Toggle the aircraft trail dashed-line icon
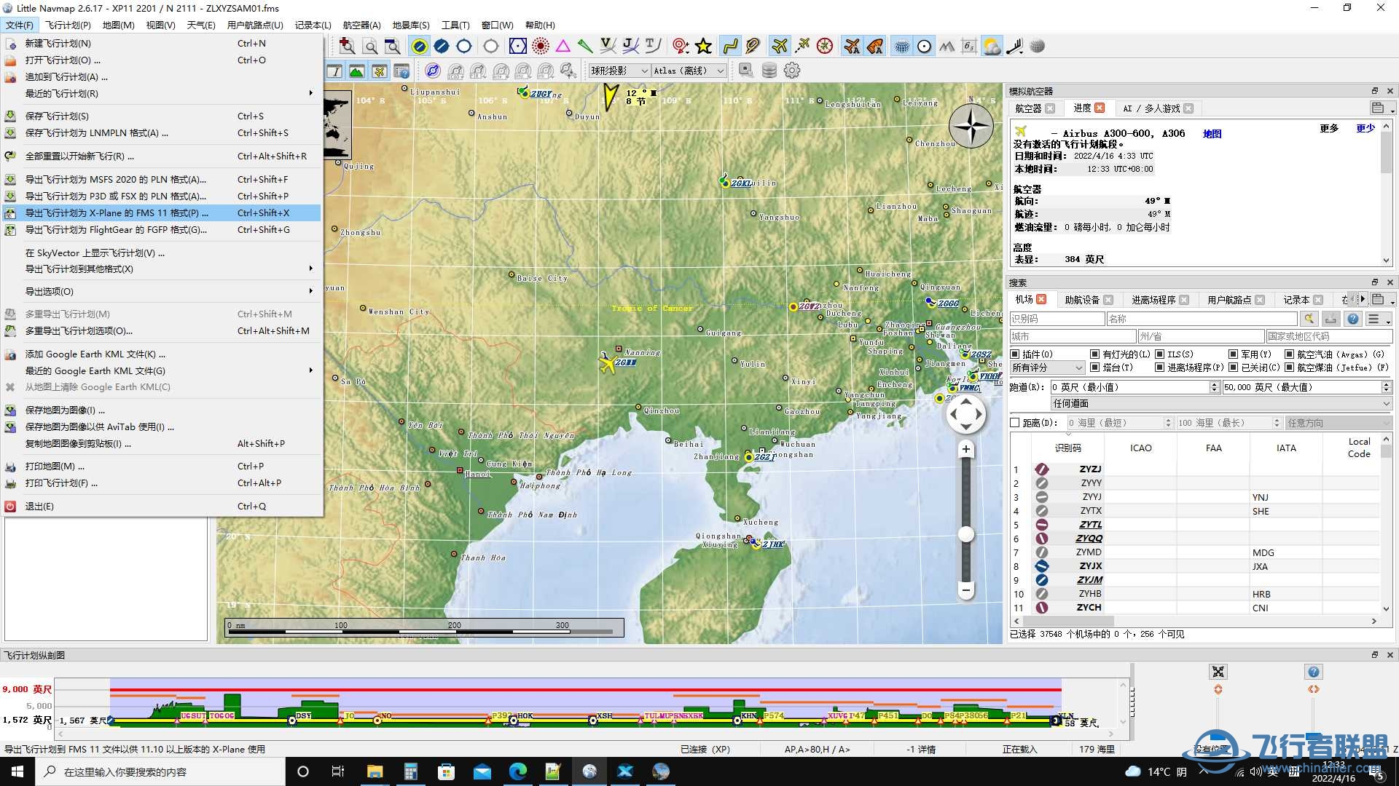This screenshot has width=1399, height=786. click(802, 47)
